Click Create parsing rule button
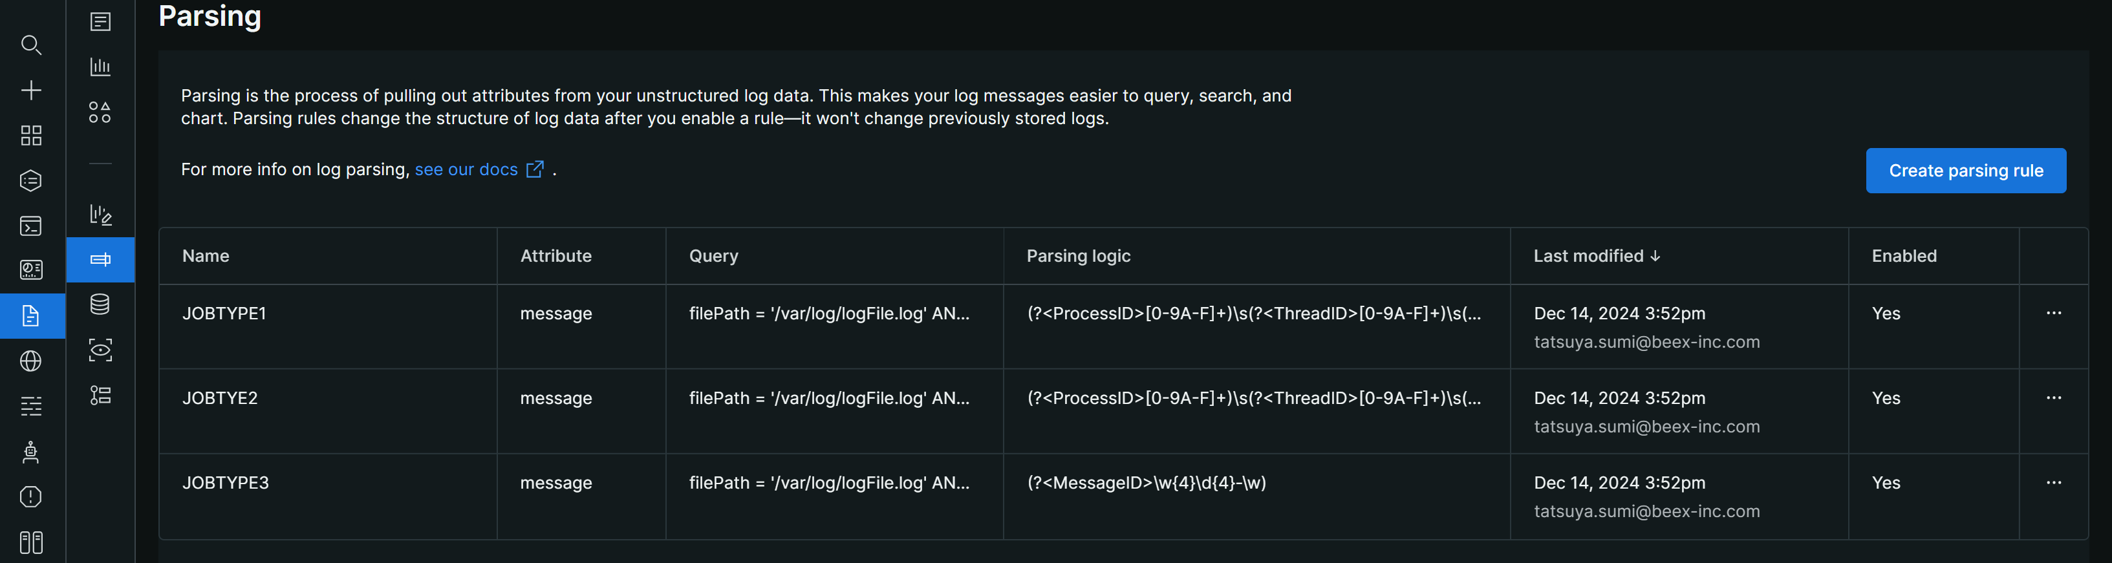Screen dimensions: 2112x563 click(x=1965, y=171)
